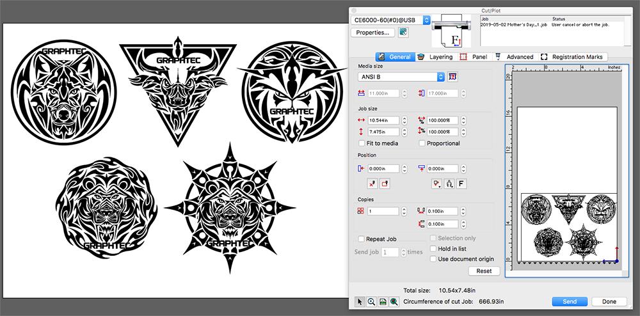
Task: Send the cut job
Action: coord(570,302)
